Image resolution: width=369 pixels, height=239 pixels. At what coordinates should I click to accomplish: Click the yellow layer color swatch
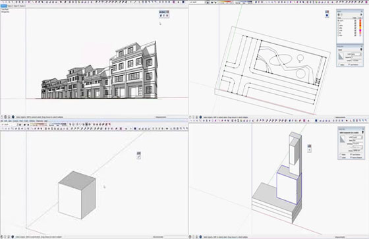(x=360, y=28)
